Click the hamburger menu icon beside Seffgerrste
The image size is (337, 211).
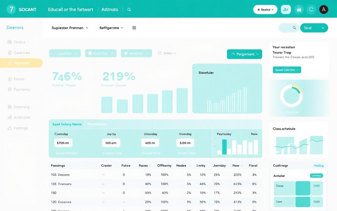coord(134,28)
